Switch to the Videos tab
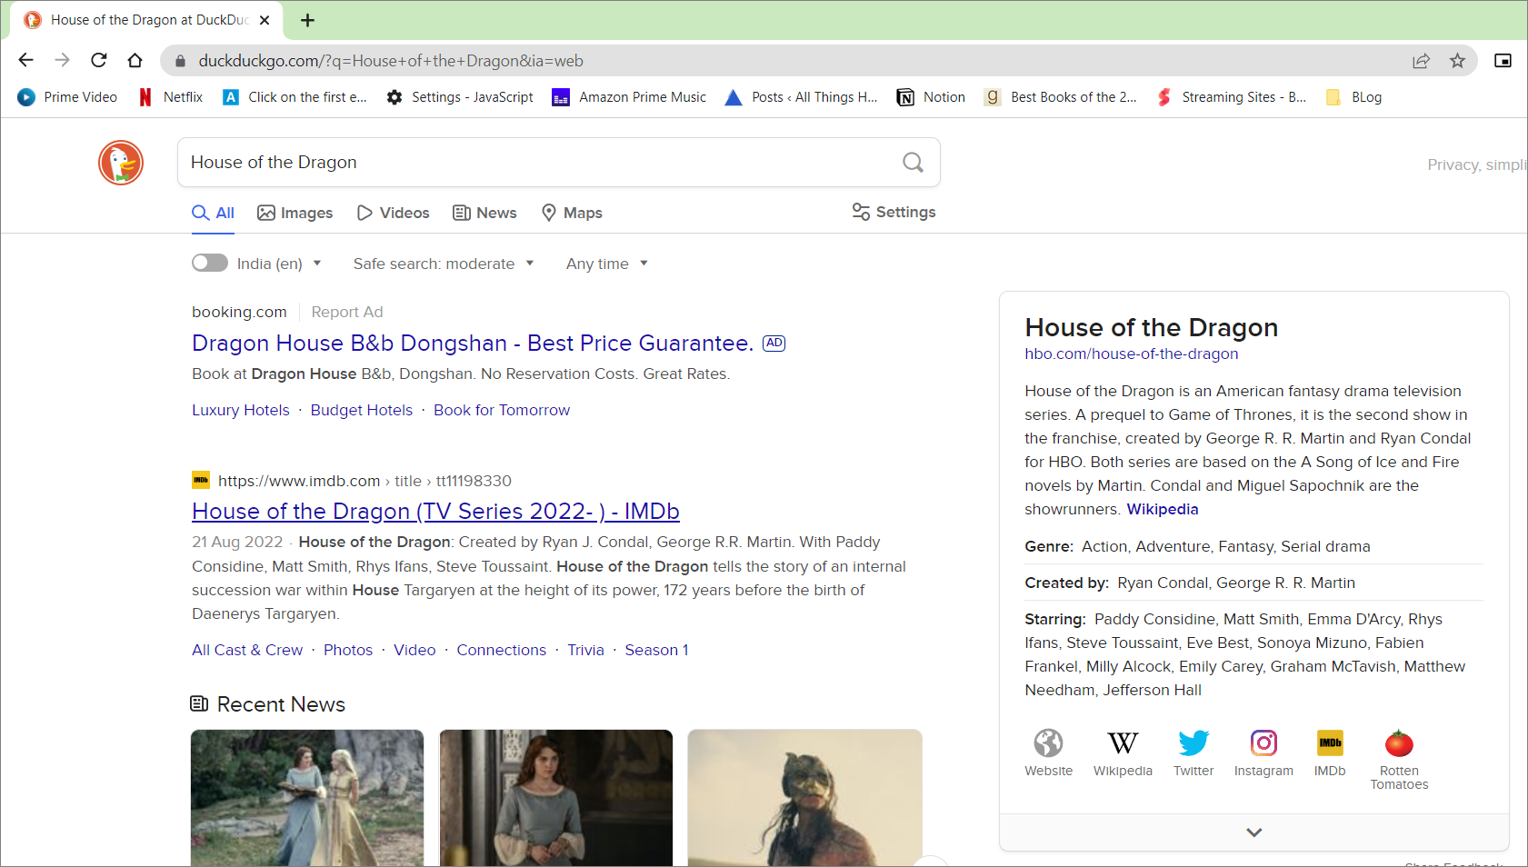 pyautogui.click(x=393, y=213)
